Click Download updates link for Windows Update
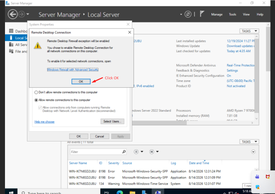This screenshot has height=194, width=275. [240, 46]
